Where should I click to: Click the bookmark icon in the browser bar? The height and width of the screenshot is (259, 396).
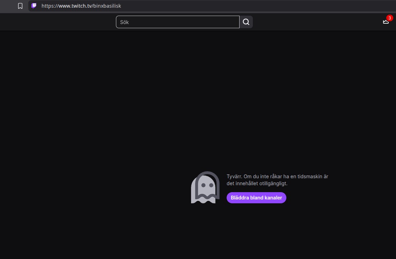click(x=20, y=6)
